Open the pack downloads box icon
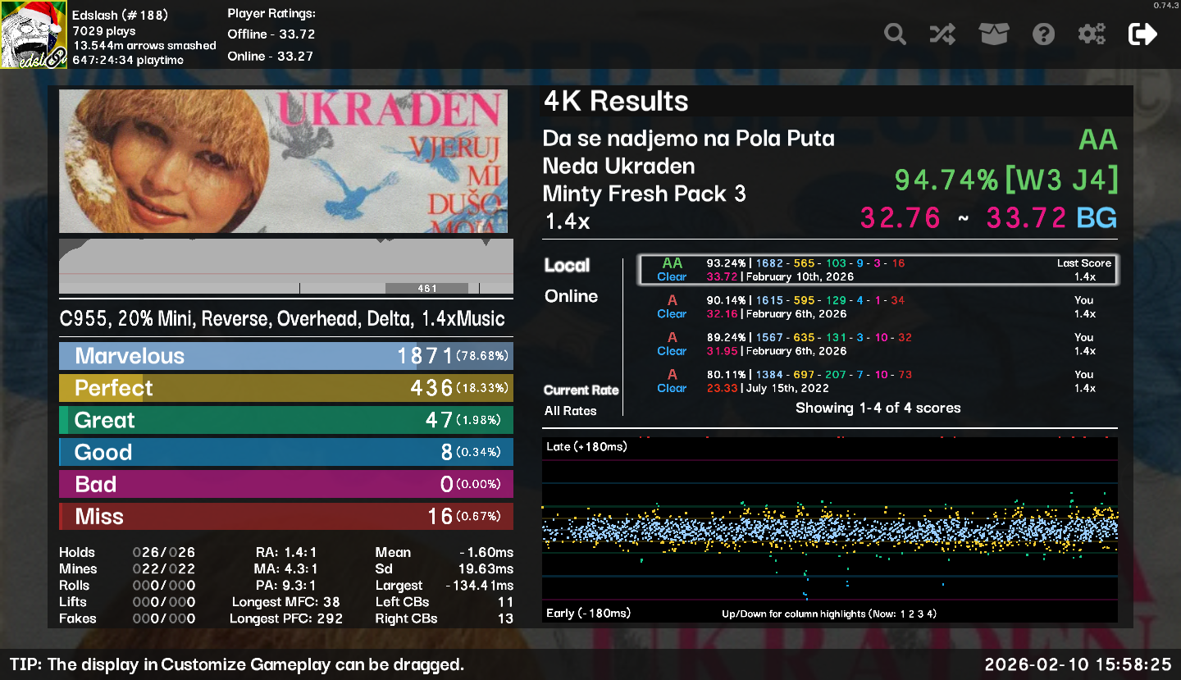The width and height of the screenshot is (1181, 680). point(993,34)
